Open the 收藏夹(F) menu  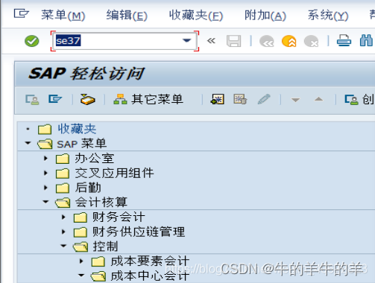tap(196, 16)
